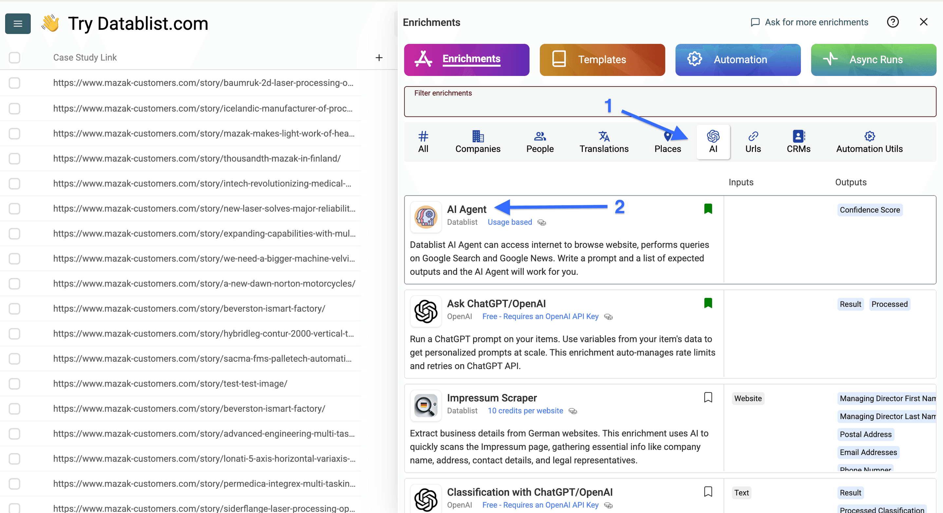The image size is (943, 513).
Task: Filter by People category
Action: (540, 142)
